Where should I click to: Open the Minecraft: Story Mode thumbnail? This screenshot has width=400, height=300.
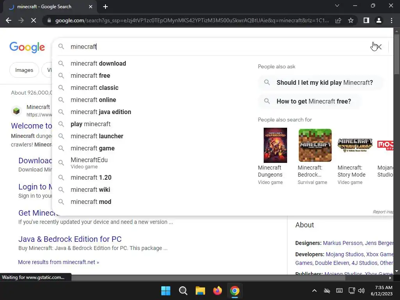pyautogui.click(x=355, y=145)
